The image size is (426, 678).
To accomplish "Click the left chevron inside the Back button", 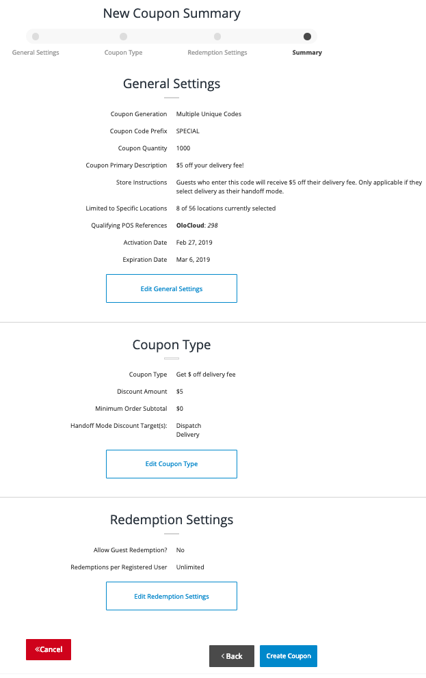I will [x=222, y=656].
